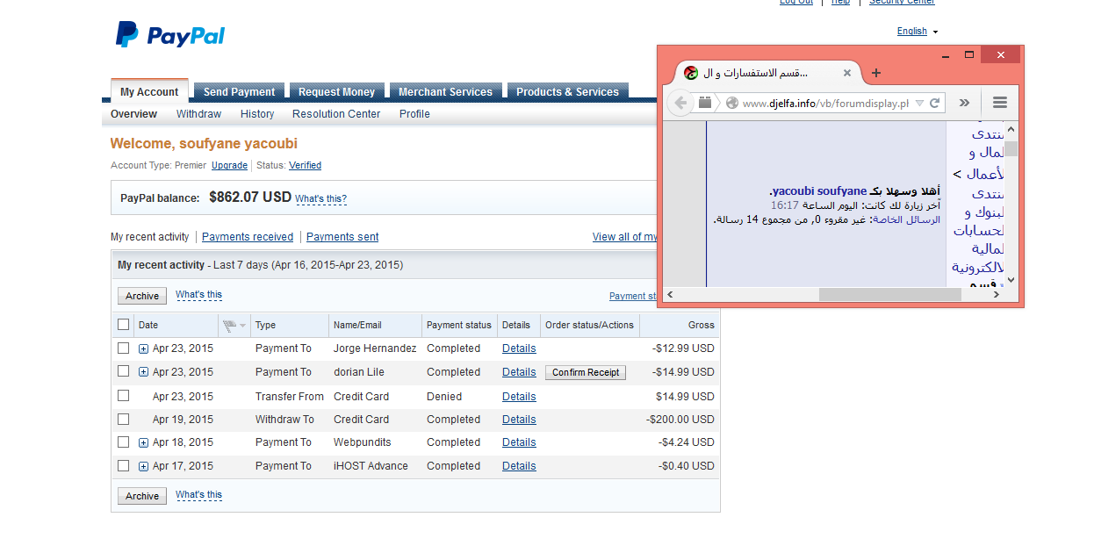Click What's this? beside PayPal balance
Image resolution: width=1094 pixels, height=553 pixels.
(x=320, y=199)
